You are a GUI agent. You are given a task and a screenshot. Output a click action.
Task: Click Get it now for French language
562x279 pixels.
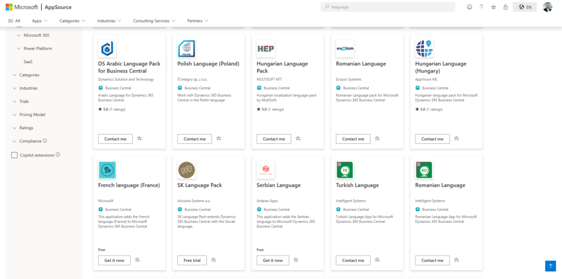coord(114,260)
